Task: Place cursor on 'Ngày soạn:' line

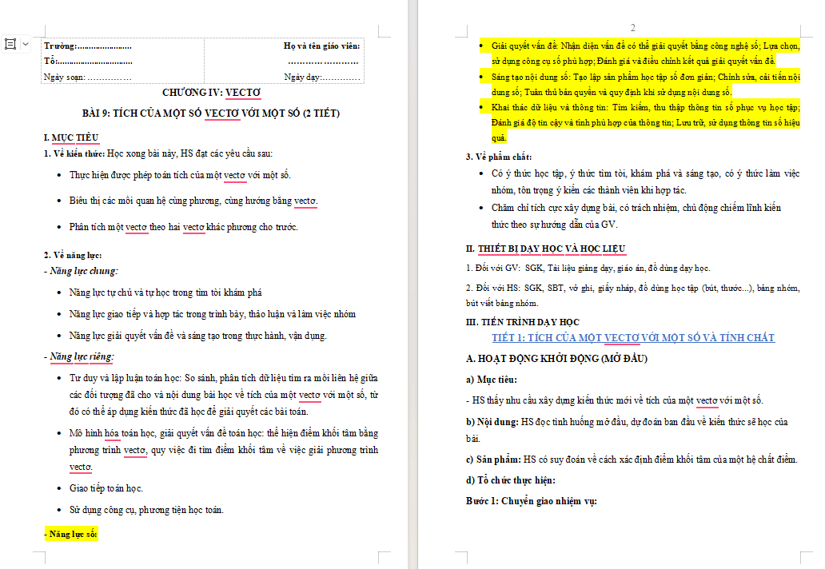Action: click(x=87, y=77)
